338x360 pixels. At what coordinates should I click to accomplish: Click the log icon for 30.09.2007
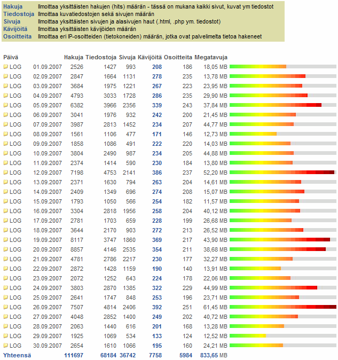[6, 346]
